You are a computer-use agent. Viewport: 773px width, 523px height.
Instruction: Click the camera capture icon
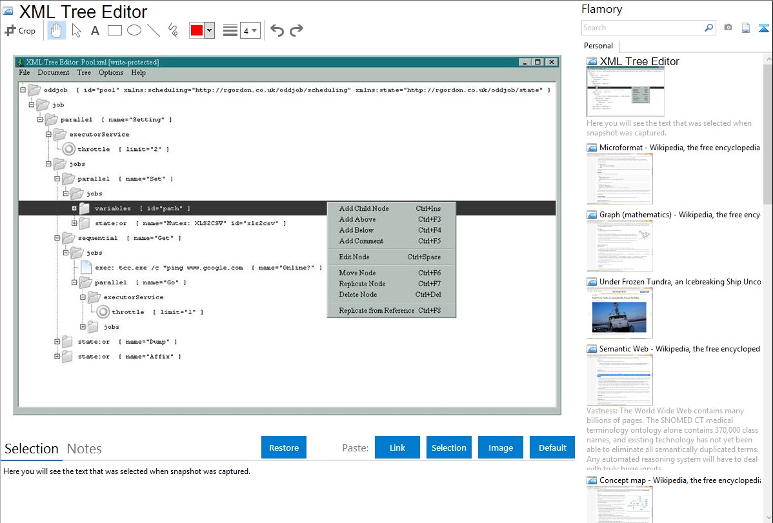pyautogui.click(x=728, y=28)
